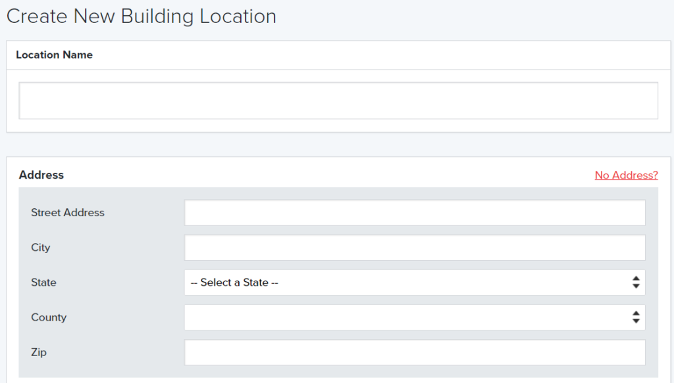Select the Zip code field

pyautogui.click(x=415, y=352)
